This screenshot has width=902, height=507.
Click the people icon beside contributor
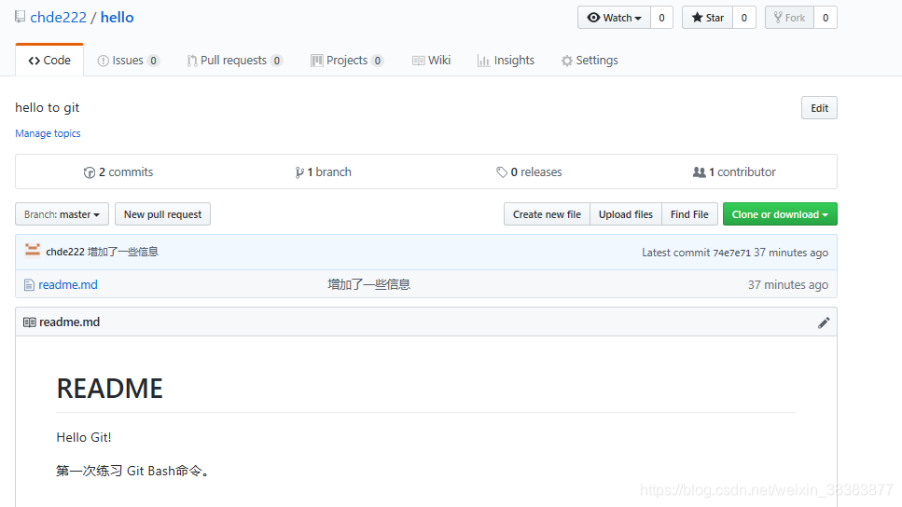pos(699,171)
